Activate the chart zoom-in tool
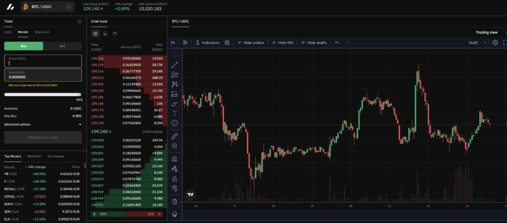The width and height of the screenshot is (507, 223). tap(174, 146)
